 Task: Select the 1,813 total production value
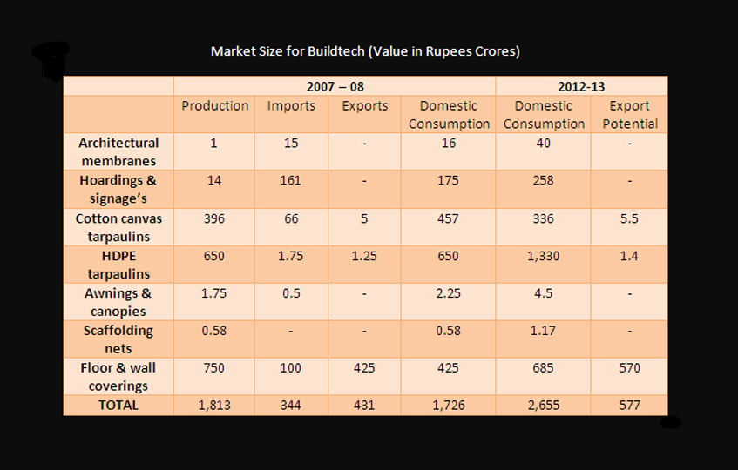pos(214,405)
